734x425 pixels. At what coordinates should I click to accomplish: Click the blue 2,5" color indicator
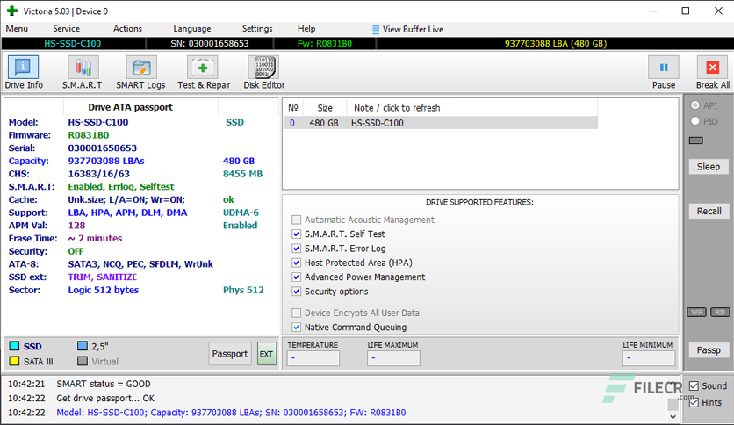tap(83, 346)
